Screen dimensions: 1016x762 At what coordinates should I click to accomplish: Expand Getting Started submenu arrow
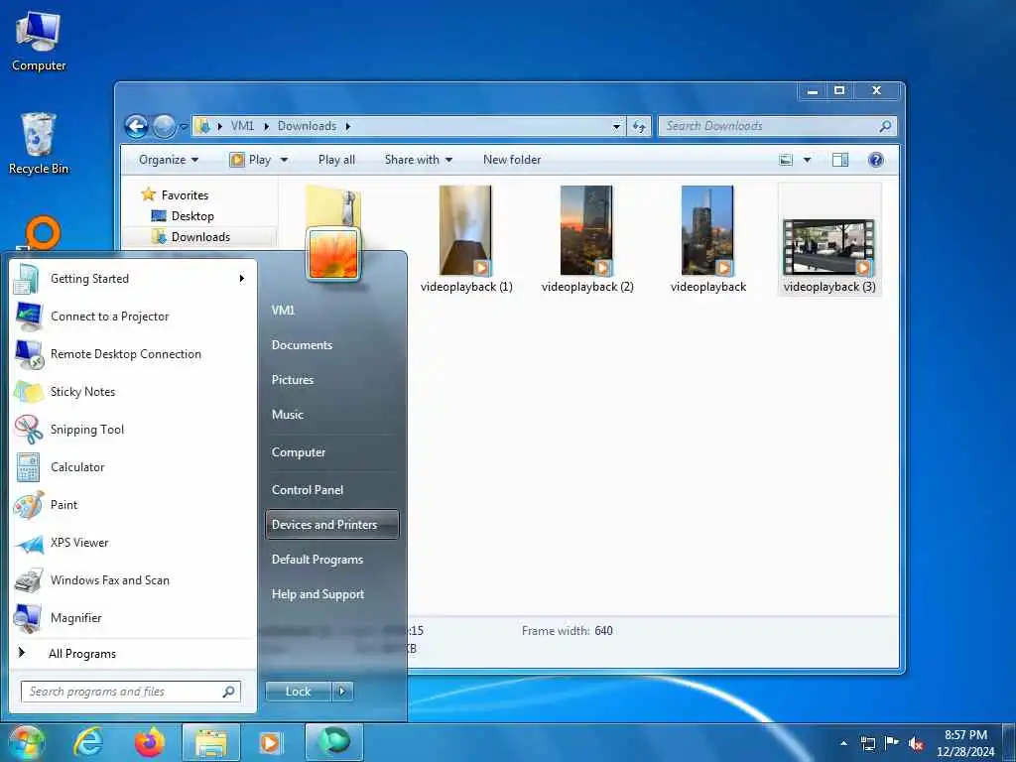pyautogui.click(x=242, y=279)
